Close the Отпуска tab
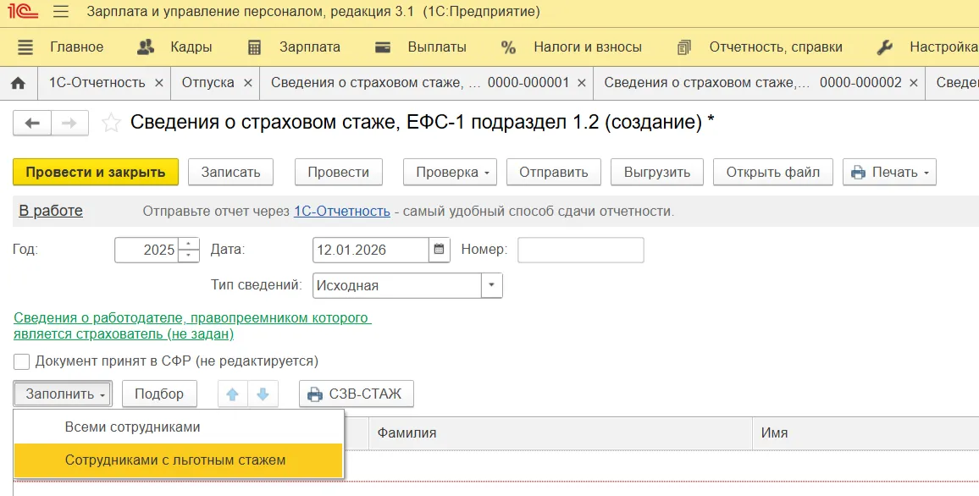979x496 pixels. [248, 83]
